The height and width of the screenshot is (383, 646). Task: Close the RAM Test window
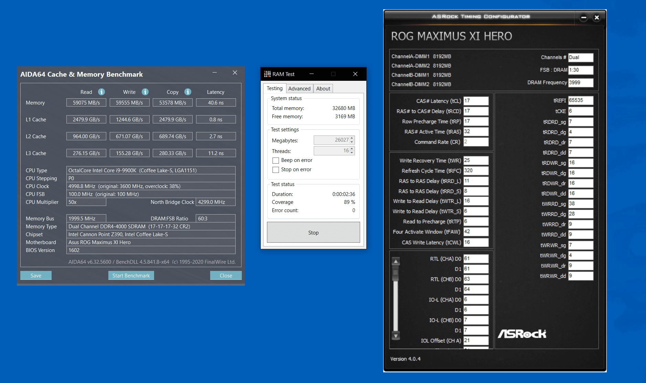(x=355, y=74)
